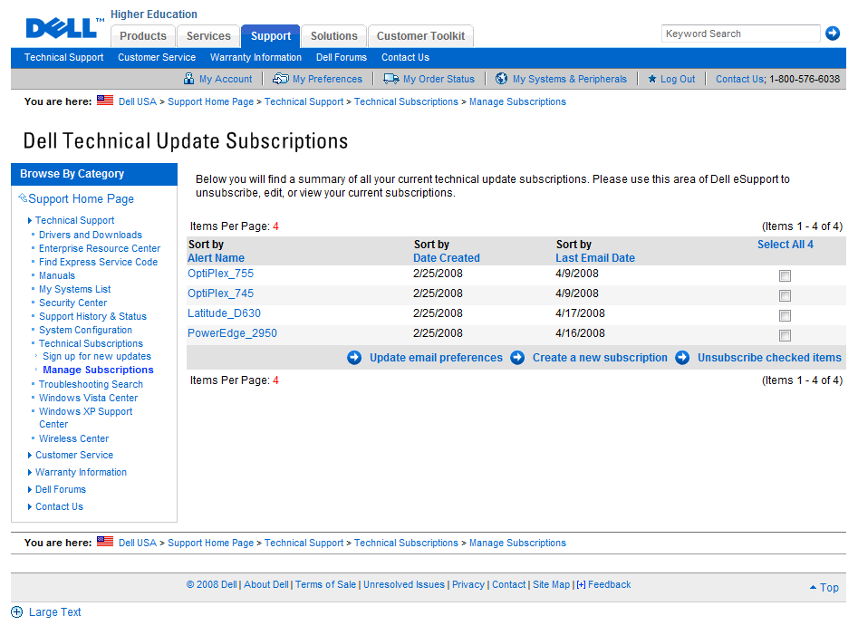Click the Select All 4 link
858x635 pixels.
(x=786, y=245)
